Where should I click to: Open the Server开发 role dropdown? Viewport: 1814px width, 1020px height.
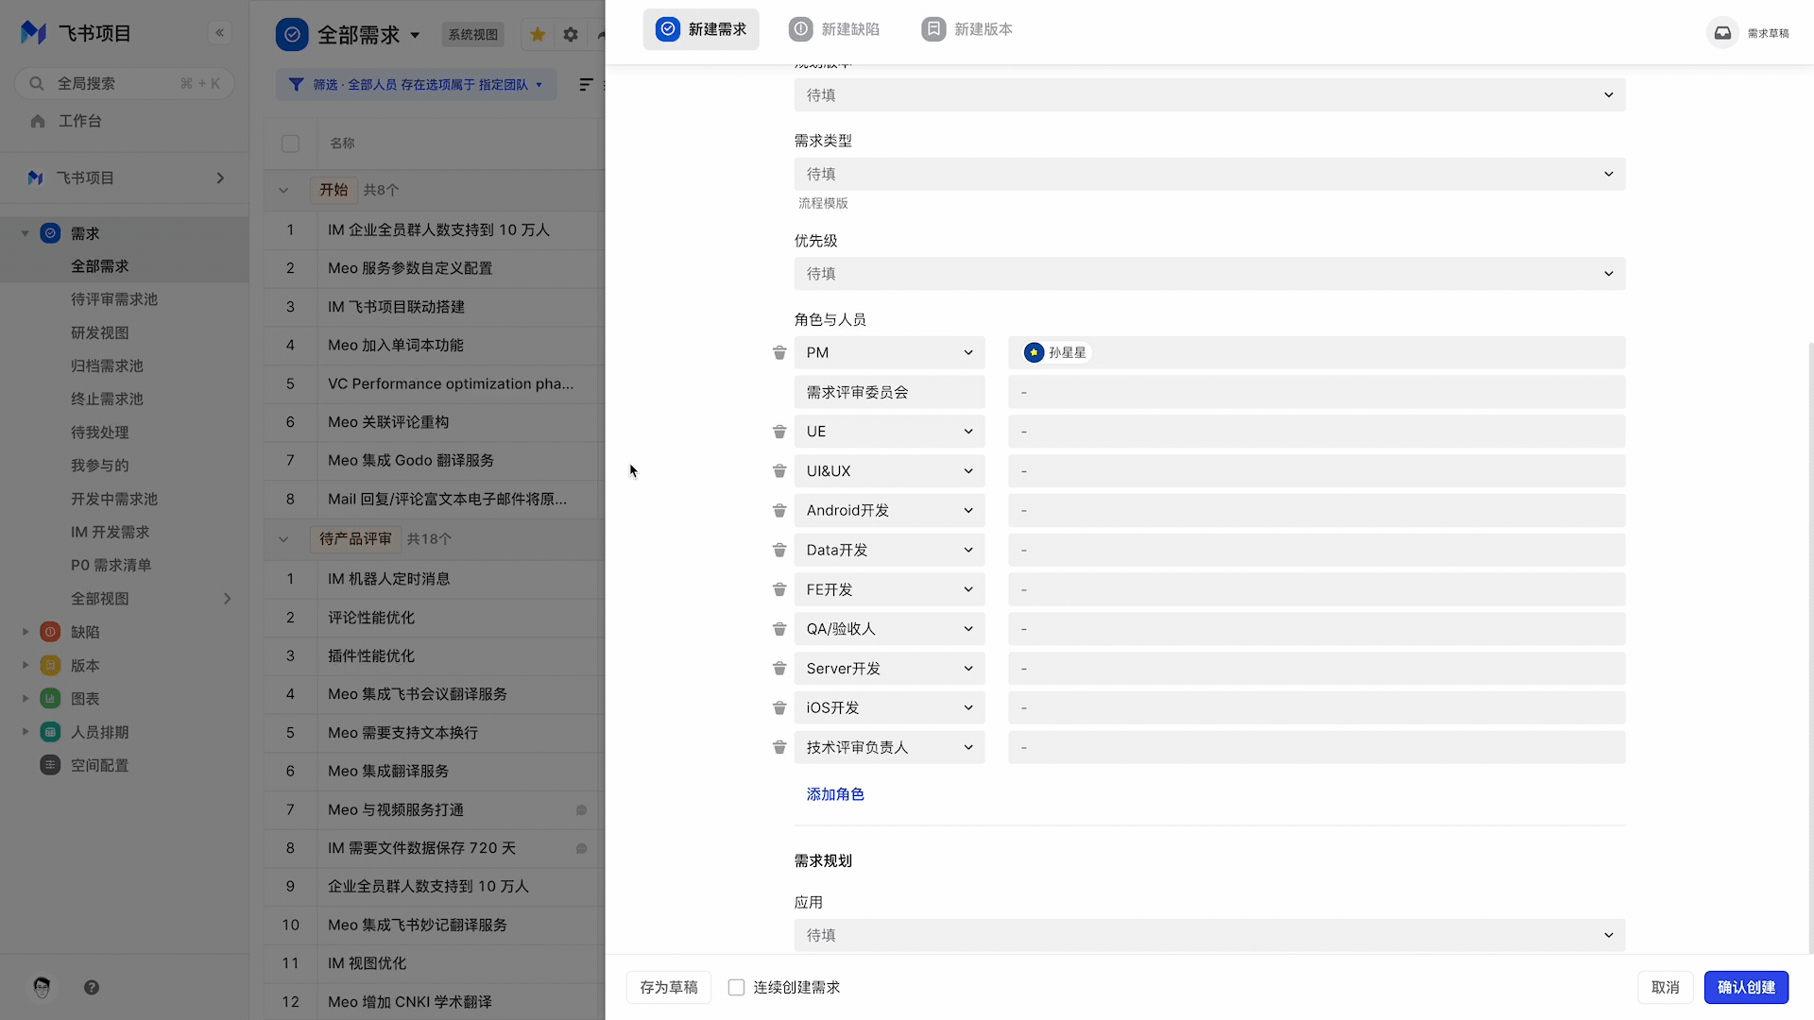[x=889, y=669]
